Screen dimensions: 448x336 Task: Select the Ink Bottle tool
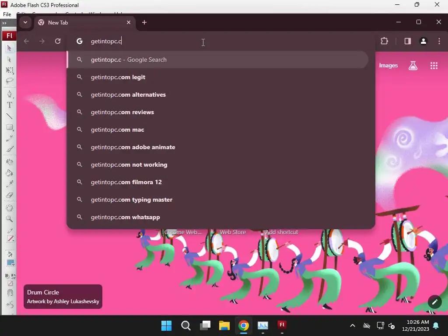tap(9, 162)
